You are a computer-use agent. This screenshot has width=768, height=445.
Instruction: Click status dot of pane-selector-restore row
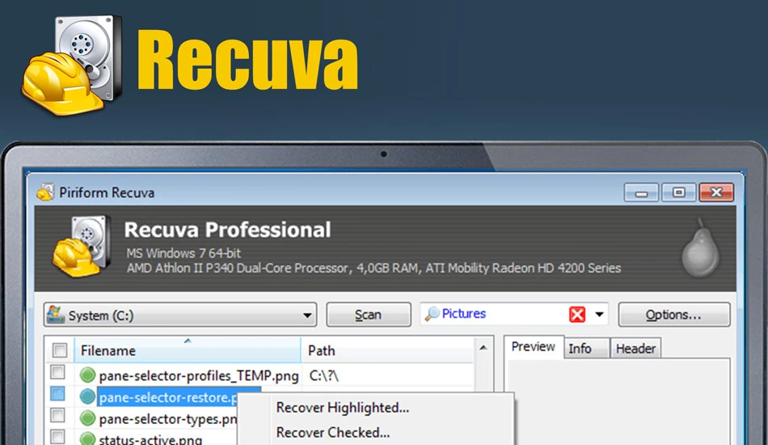87,396
